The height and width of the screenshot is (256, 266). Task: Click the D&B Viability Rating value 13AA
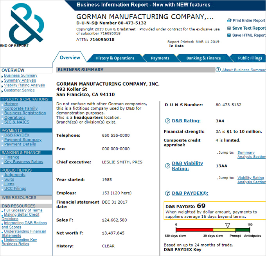tap(221, 166)
